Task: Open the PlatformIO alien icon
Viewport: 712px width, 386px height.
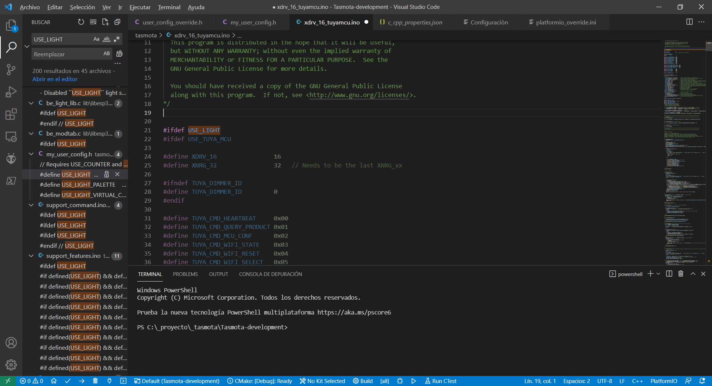Action: click(x=11, y=159)
